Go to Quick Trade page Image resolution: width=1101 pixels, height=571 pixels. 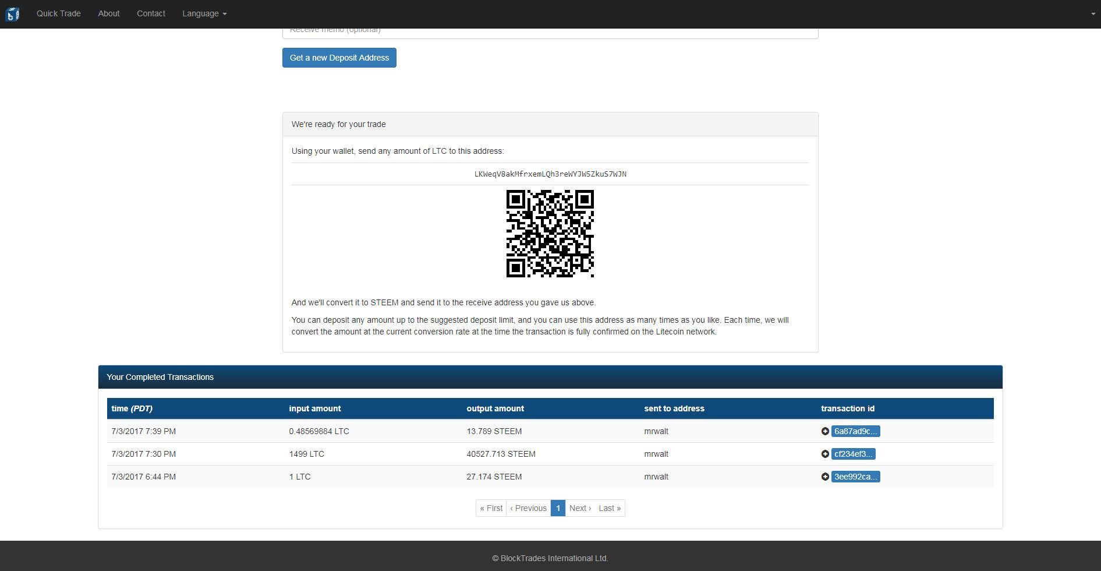coord(59,13)
